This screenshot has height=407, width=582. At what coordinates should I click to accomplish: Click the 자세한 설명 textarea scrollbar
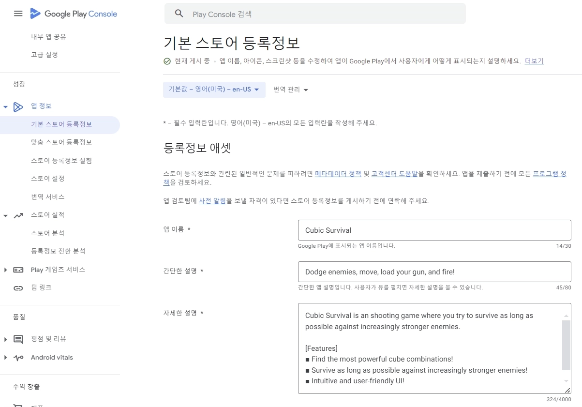566,345
